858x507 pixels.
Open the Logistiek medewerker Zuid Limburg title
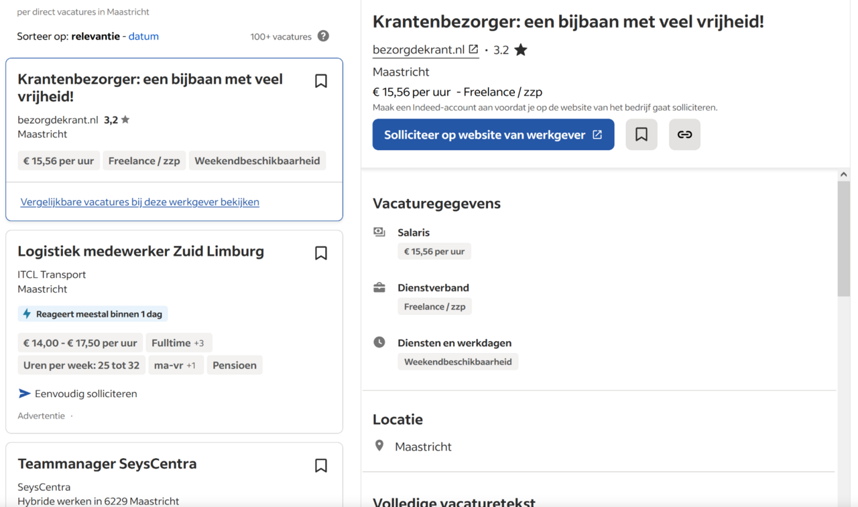point(141,252)
